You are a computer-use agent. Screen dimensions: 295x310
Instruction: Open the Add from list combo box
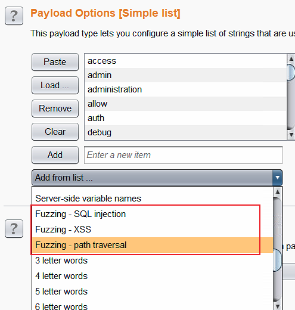point(157,178)
